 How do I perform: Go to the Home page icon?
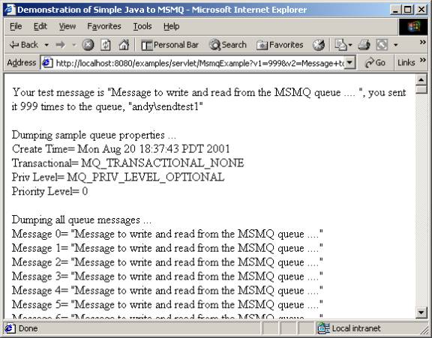click(124, 45)
